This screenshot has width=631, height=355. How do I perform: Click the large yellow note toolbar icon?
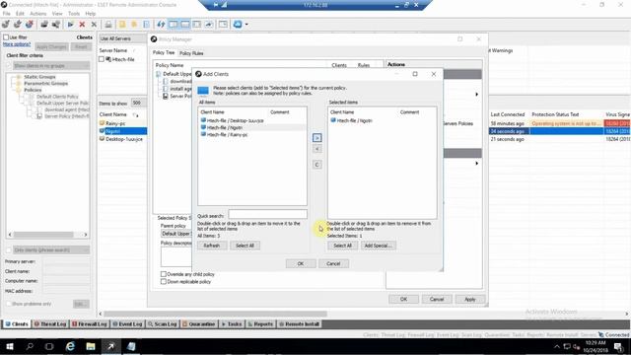122,25
